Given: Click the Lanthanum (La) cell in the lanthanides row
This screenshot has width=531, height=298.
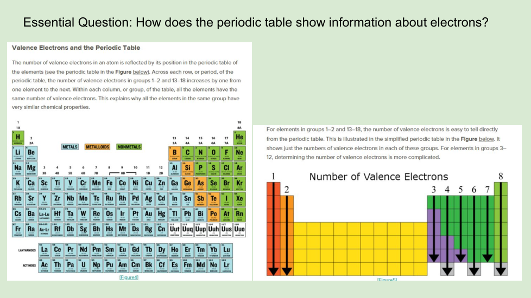Looking at the screenshot, I should [x=44, y=249].
